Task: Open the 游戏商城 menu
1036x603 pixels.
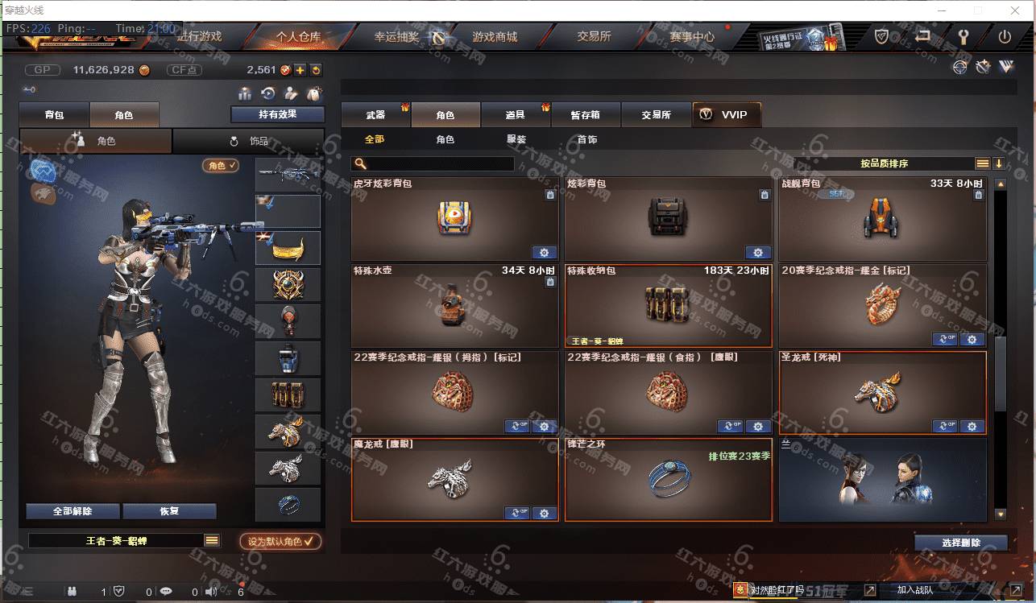Action: [x=495, y=37]
